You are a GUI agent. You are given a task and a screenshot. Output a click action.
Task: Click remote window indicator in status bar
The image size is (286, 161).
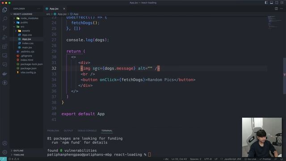pos(4,159)
